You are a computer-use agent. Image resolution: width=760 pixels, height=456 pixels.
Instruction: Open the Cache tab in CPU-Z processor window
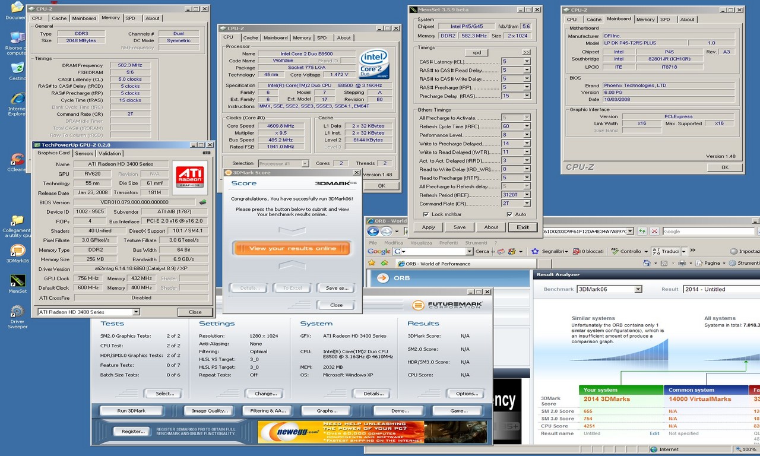[251, 37]
